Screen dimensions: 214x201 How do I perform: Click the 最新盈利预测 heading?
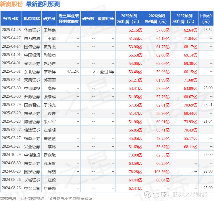43,4
